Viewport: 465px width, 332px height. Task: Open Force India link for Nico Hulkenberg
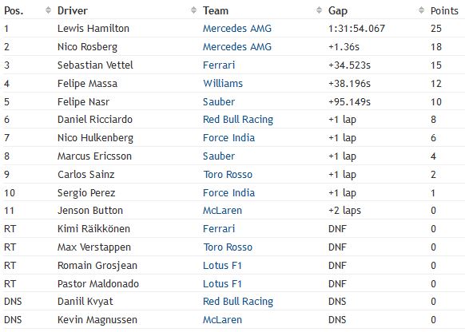pos(229,138)
